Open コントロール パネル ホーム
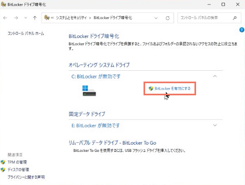Viewport: 245px width, 185px height. click(26, 34)
